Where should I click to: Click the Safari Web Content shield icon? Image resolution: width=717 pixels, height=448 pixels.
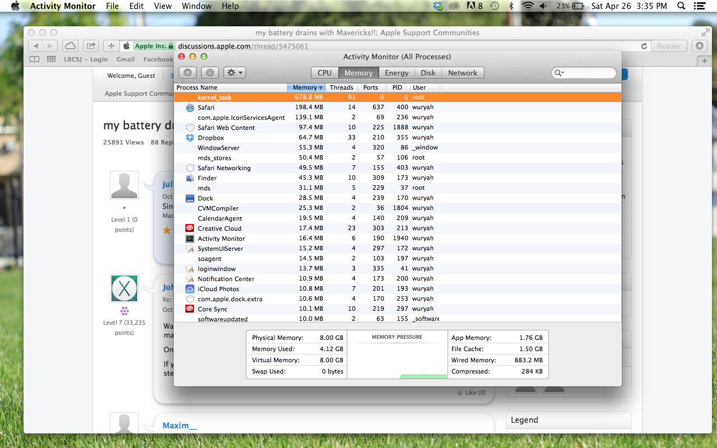[x=190, y=128]
